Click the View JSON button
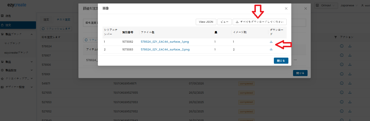 [x=206, y=22]
